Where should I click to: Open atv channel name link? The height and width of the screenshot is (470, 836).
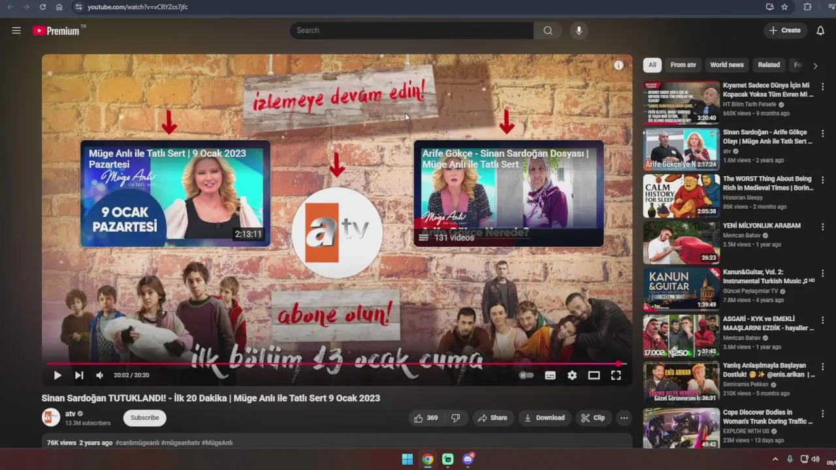click(x=70, y=414)
